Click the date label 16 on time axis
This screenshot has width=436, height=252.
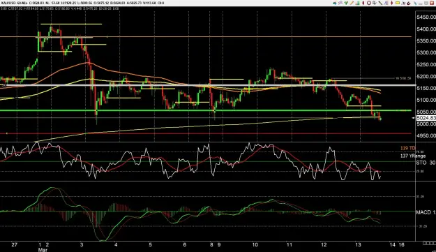402,245
